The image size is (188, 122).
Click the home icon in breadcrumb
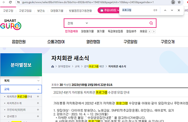point(52,66)
